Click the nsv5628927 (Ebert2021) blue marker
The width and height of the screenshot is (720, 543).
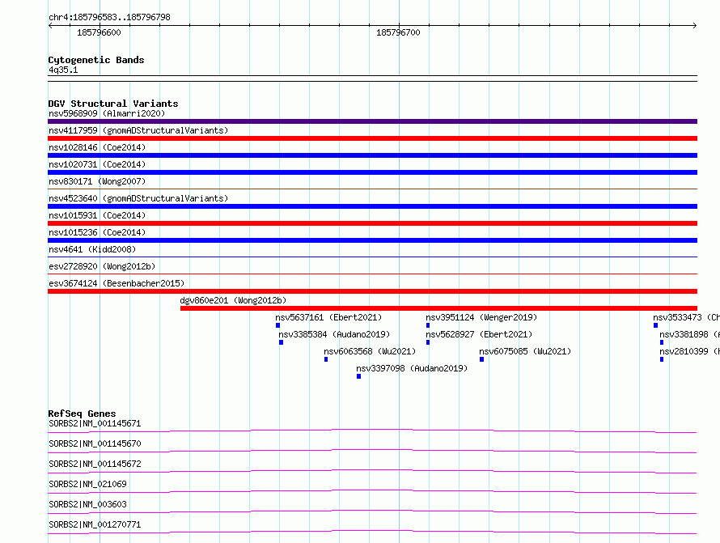pyautogui.click(x=428, y=342)
